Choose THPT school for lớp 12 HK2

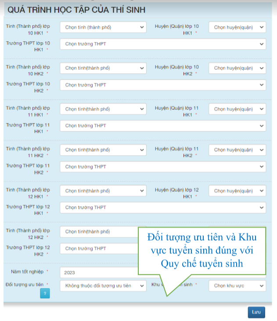pos(99,248)
